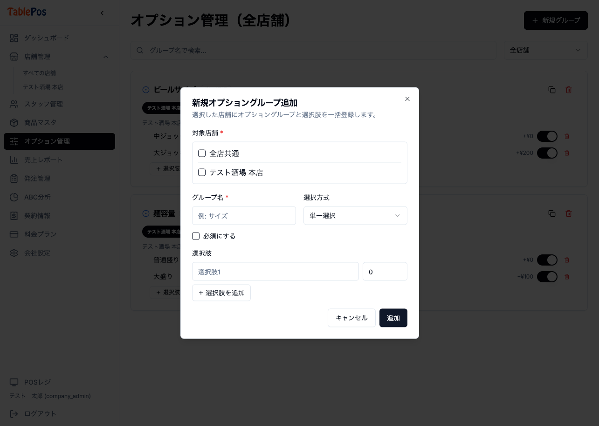
Task: Delete the +¥200 option row
Action: coord(567,153)
